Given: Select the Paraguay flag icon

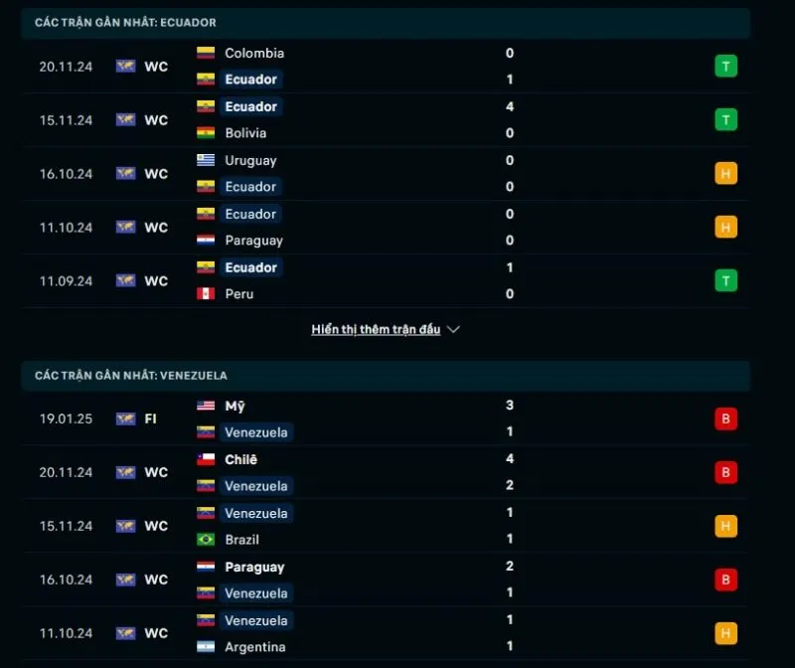Looking at the screenshot, I should pyautogui.click(x=206, y=241).
